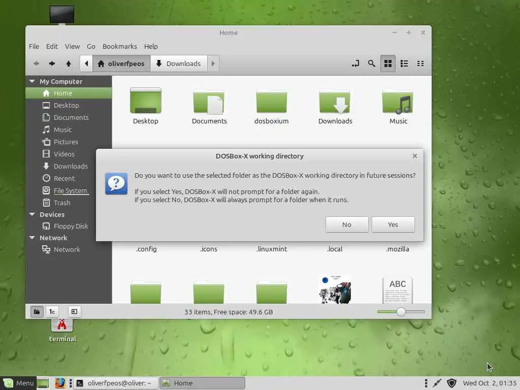Select the ABC text document icon
Image resolution: width=520 pixels, height=390 pixels.
[x=398, y=290]
